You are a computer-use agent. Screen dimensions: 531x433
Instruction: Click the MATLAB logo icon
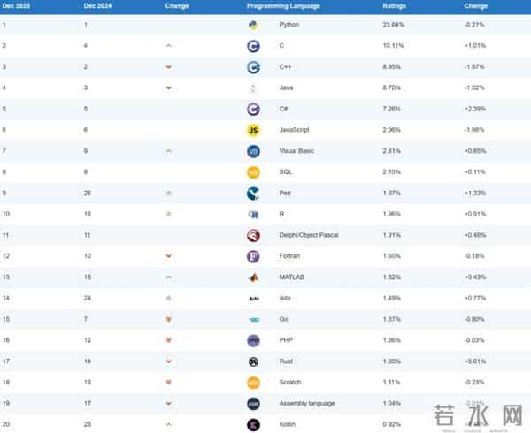[x=253, y=277]
